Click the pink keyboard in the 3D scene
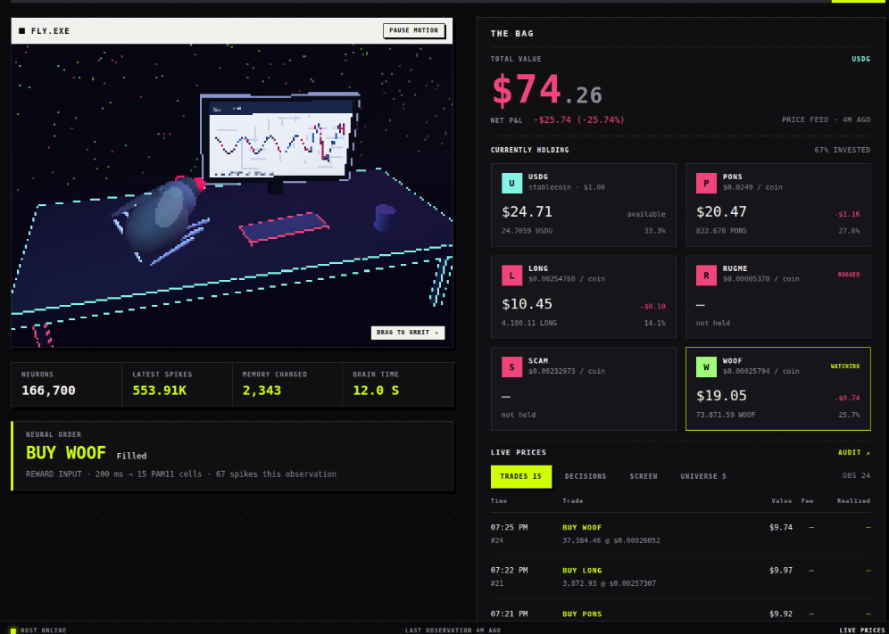The image size is (889, 634). [x=284, y=227]
